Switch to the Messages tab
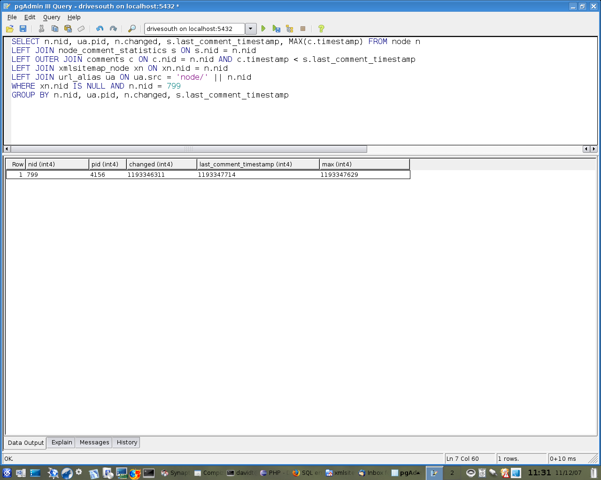Image resolution: width=601 pixels, height=480 pixels. (x=94, y=442)
